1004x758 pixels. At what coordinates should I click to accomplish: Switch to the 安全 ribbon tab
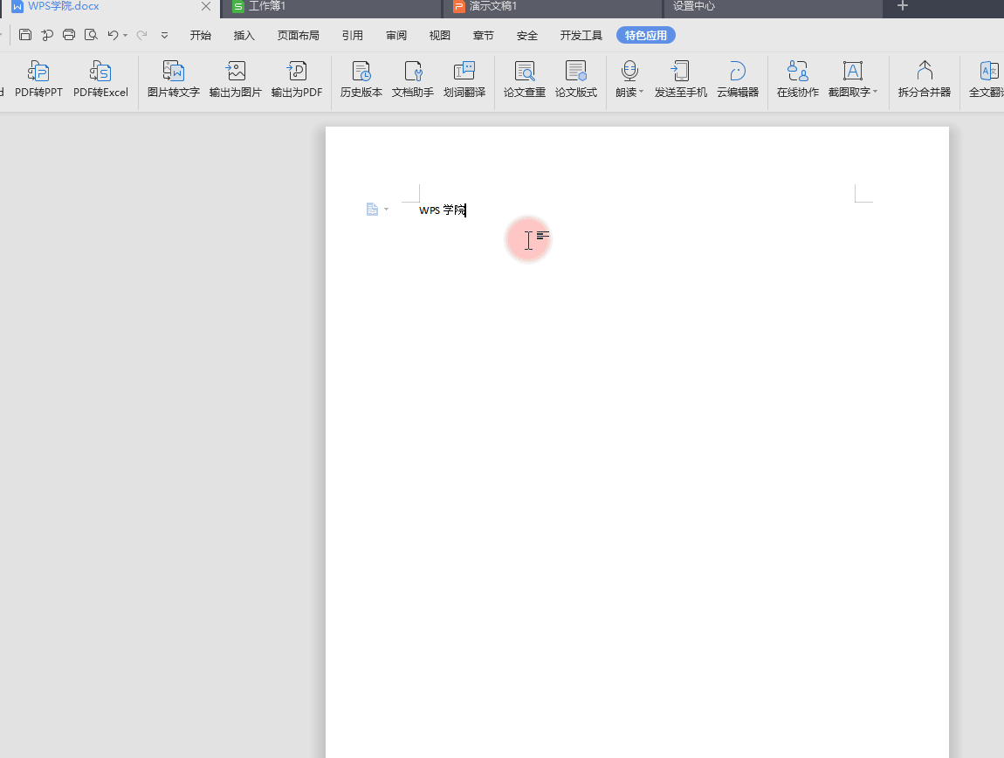tap(527, 35)
